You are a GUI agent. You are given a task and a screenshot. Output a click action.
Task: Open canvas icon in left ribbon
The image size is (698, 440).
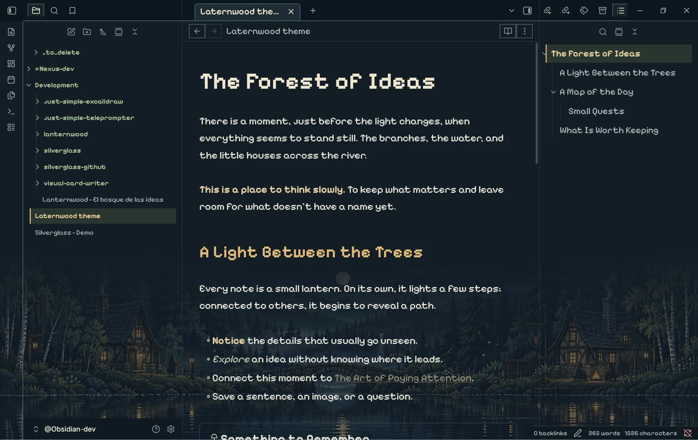click(x=11, y=64)
